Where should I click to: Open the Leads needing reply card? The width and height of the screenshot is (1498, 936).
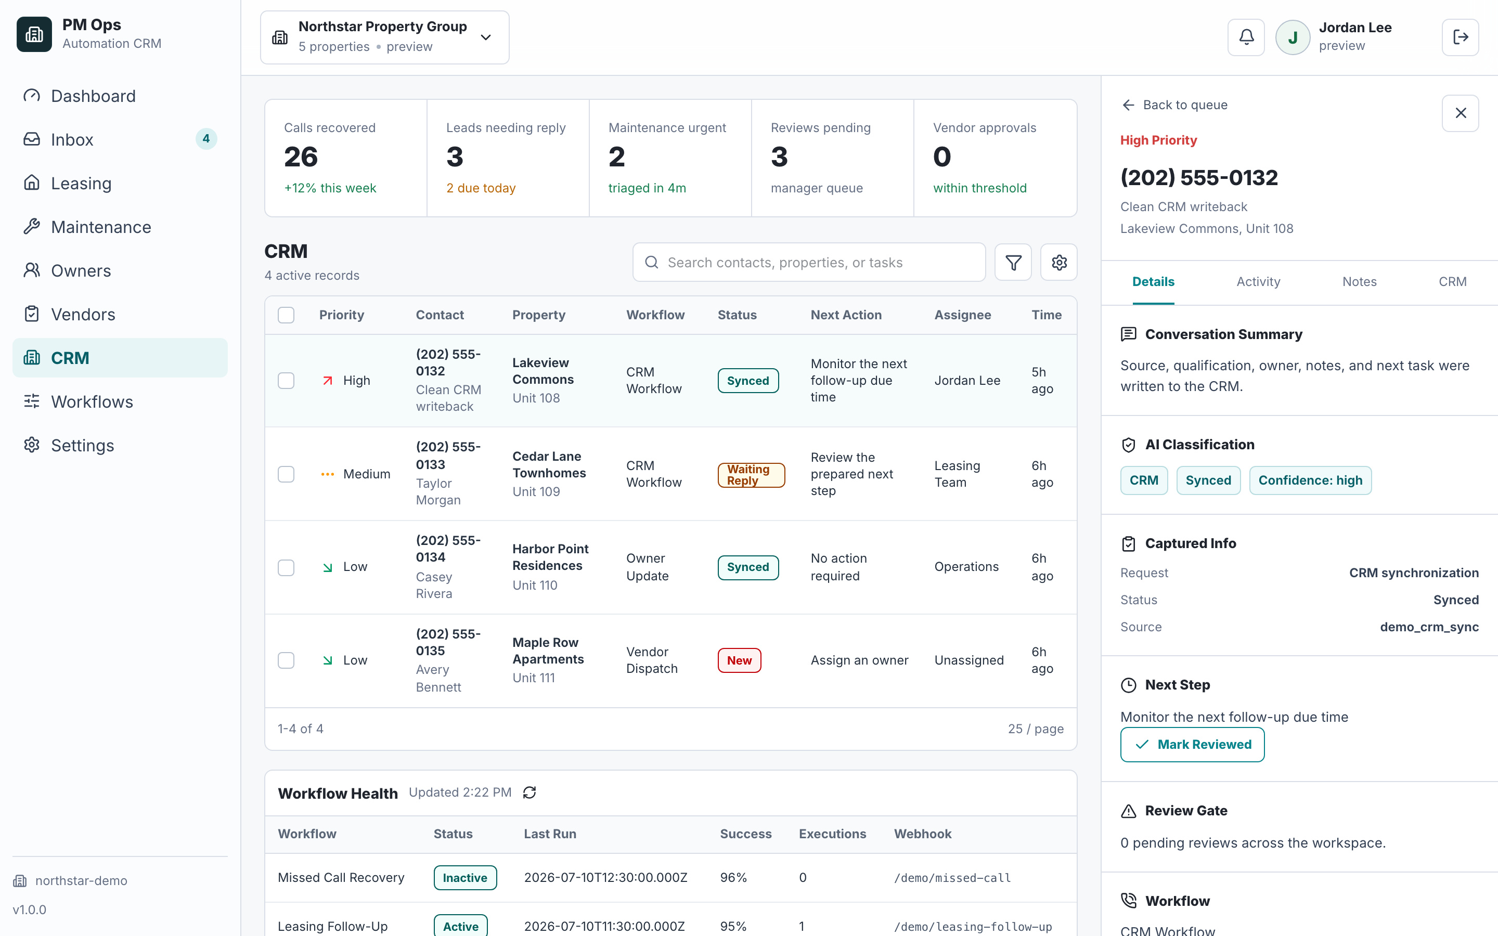click(508, 158)
